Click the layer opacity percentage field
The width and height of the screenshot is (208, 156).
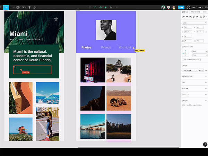[x=201, y=70]
